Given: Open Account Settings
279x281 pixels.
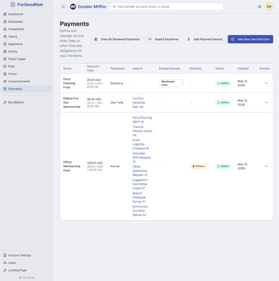Looking at the screenshot, I should pyautogui.click(x=27, y=255).
